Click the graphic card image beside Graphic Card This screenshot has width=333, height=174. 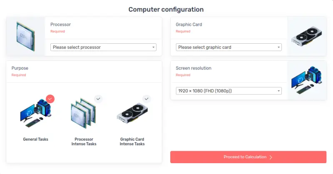(x=307, y=36)
